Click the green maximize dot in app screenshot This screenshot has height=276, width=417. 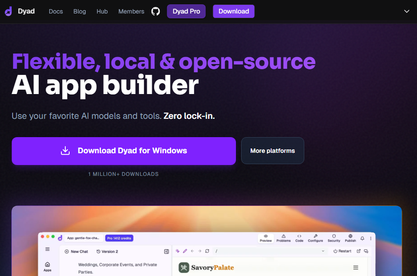point(53,236)
